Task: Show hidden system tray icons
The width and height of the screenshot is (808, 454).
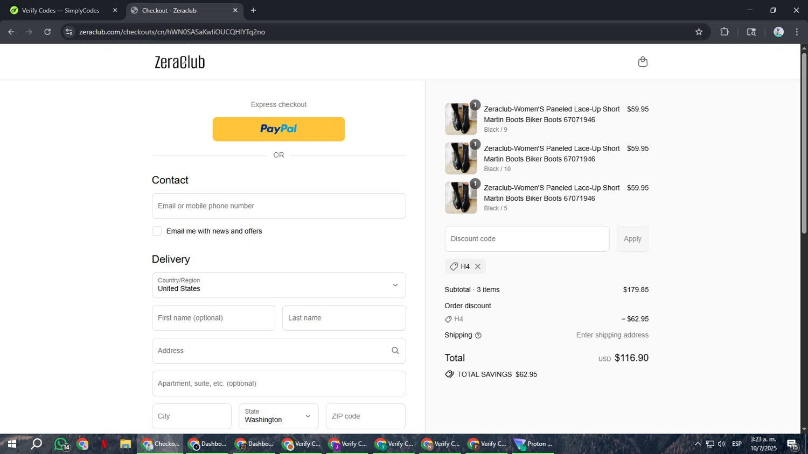Action: pyautogui.click(x=698, y=444)
